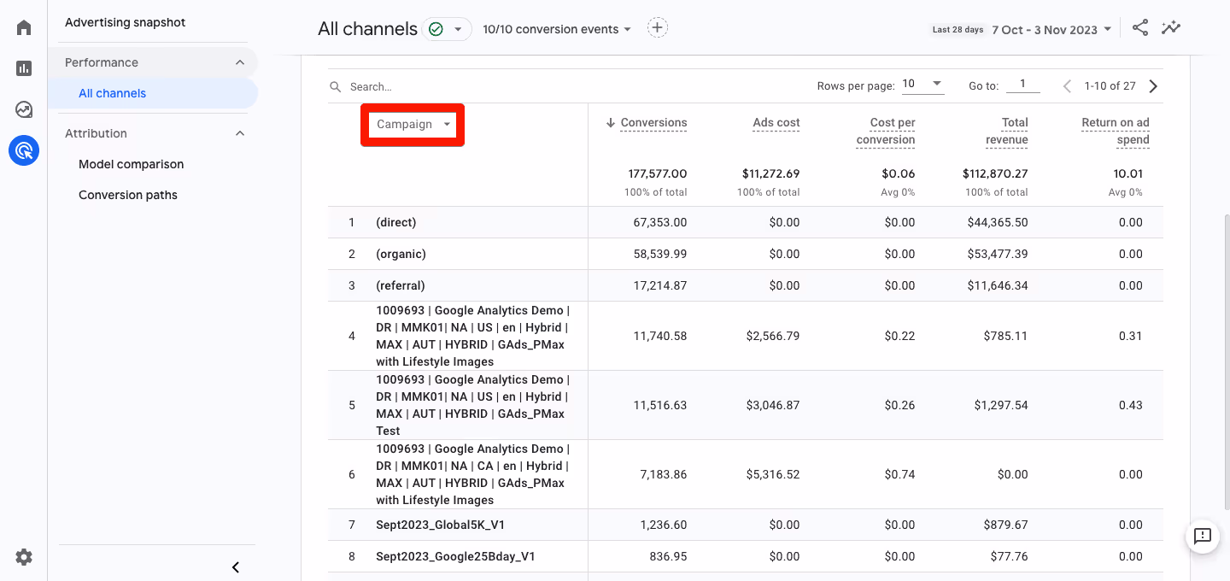The width and height of the screenshot is (1230, 581).
Task: Click revenue value $879.67
Action: click(1006, 525)
